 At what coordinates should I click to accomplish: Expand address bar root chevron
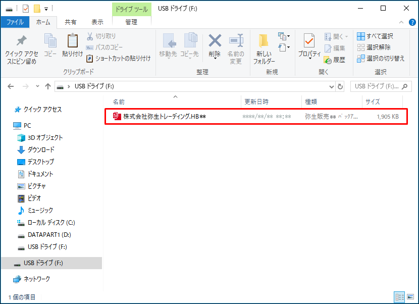69,86
